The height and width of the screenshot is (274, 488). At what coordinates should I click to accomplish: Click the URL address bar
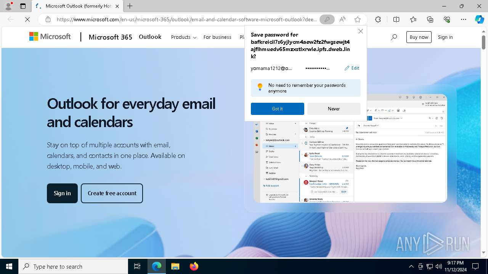tap(187, 19)
